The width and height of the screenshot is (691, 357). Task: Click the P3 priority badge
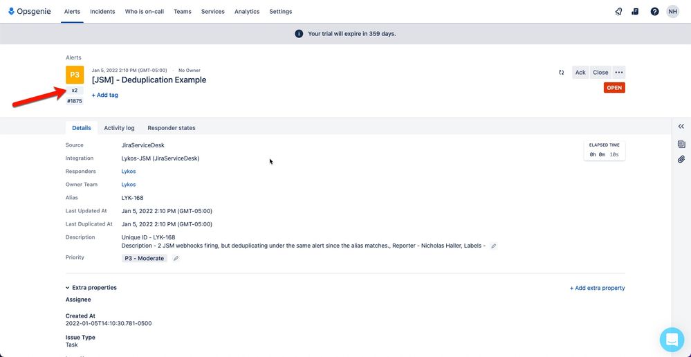[x=75, y=75]
